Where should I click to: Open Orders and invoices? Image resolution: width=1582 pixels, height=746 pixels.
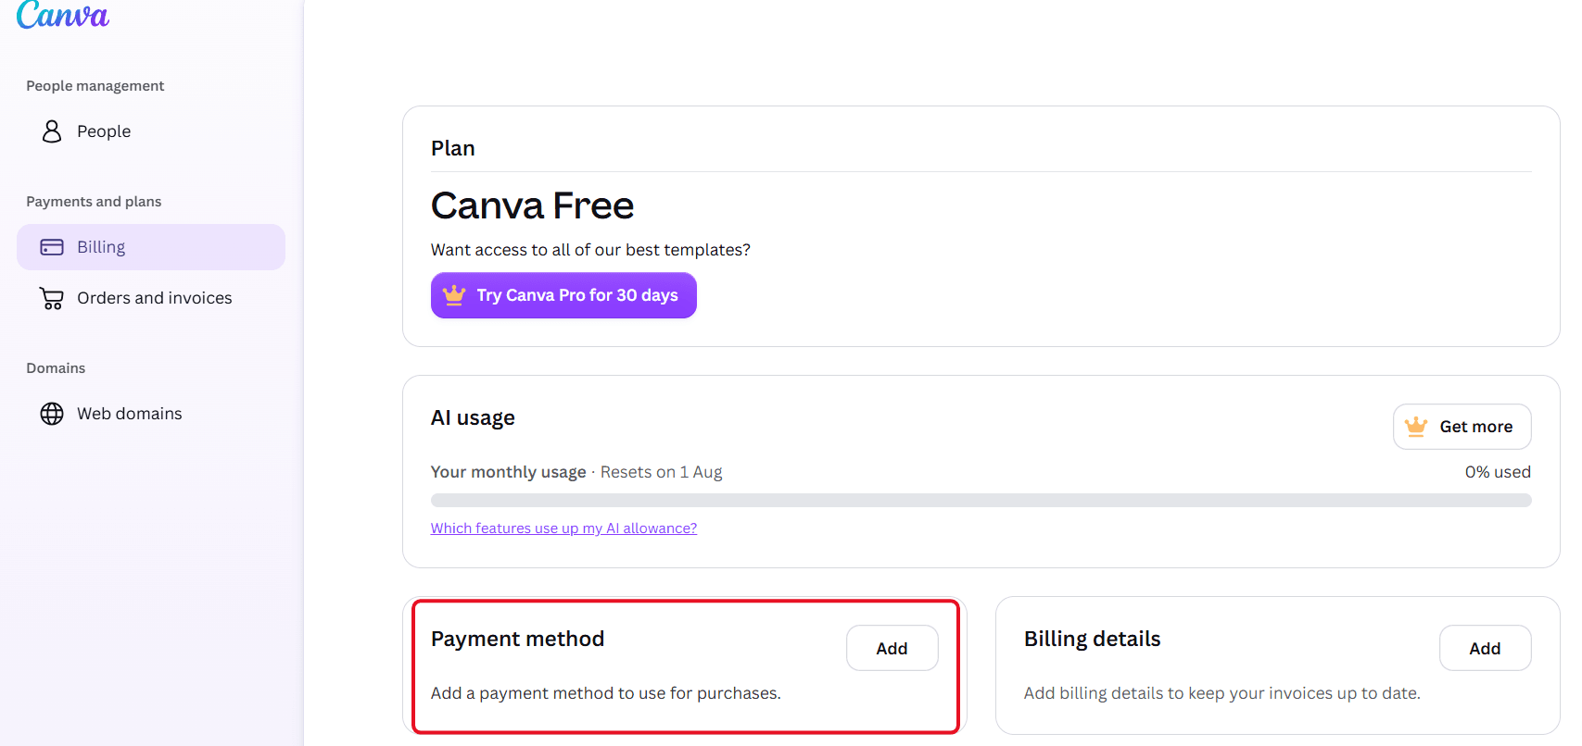pos(151,298)
